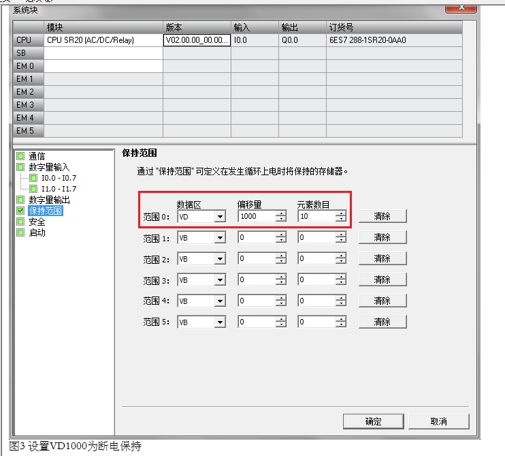This screenshot has height=456, width=505.
Task: Select the 启动 tree node
Action: pyautogui.click(x=37, y=232)
